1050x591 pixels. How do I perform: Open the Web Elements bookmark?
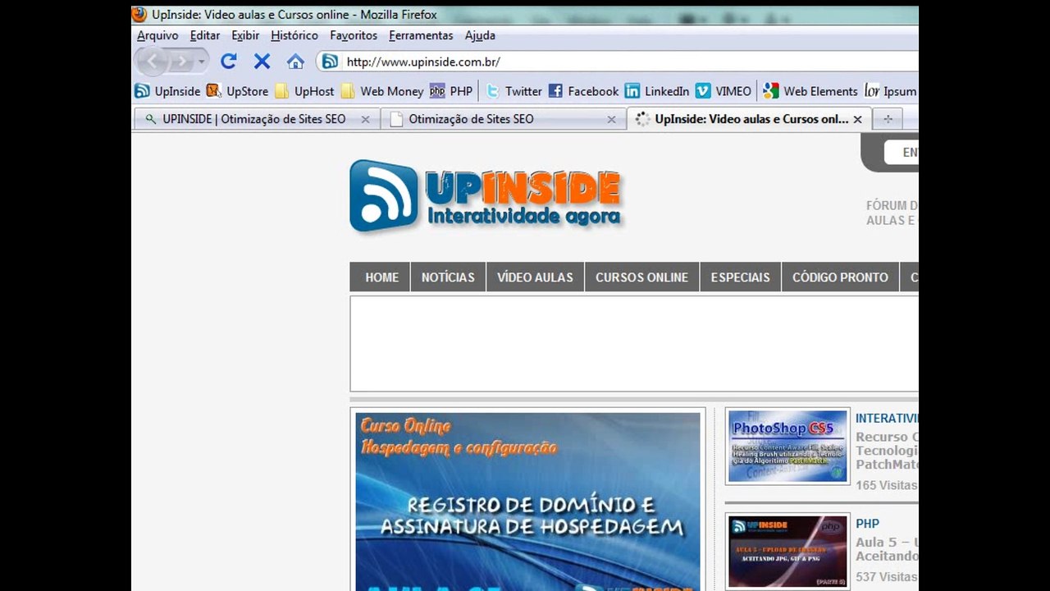[810, 91]
